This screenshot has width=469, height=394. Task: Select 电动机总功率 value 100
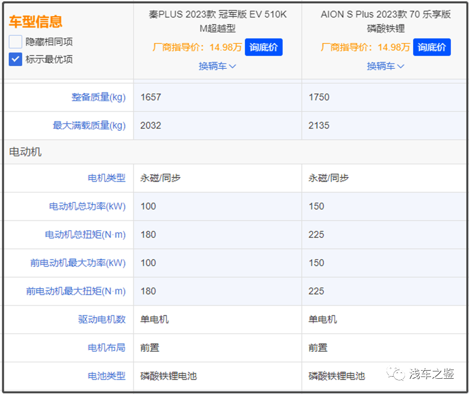149,206
